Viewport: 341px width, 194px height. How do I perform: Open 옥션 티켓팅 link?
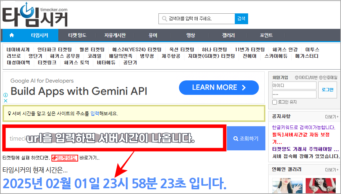click(181, 50)
